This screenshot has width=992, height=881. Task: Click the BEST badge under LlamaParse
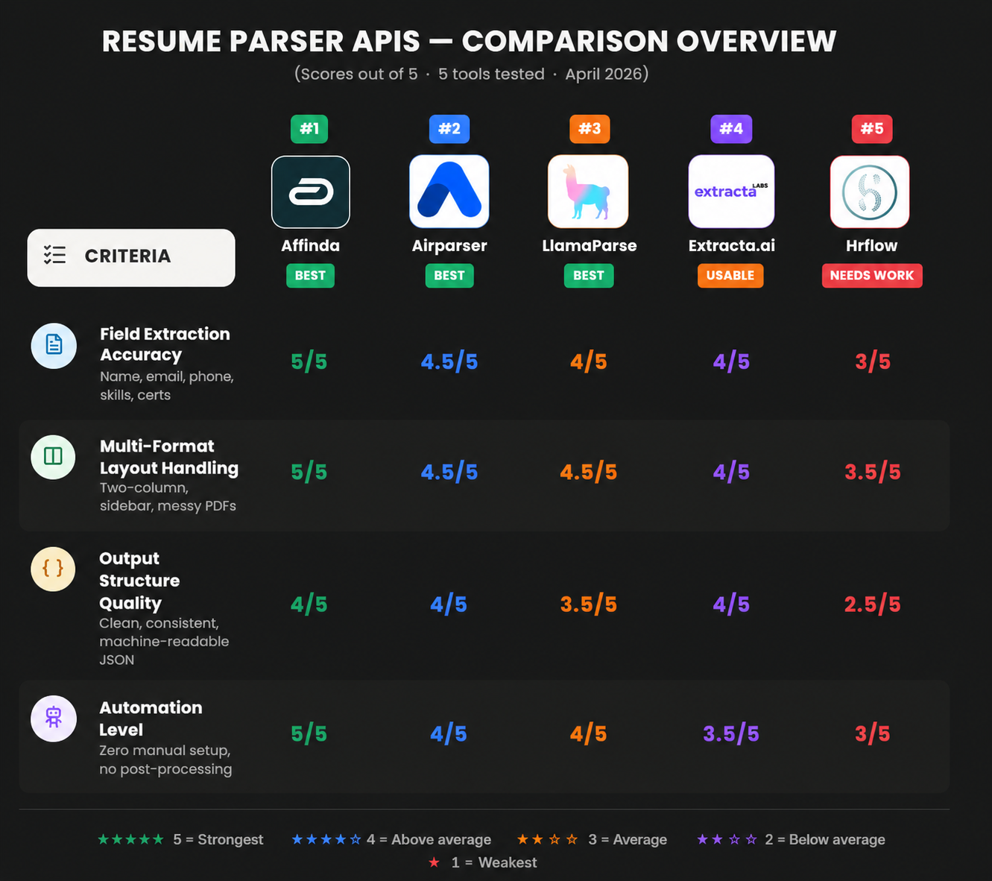click(589, 276)
